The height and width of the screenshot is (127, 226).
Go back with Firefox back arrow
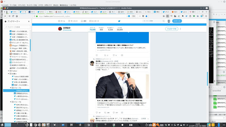click(x=6, y=16)
